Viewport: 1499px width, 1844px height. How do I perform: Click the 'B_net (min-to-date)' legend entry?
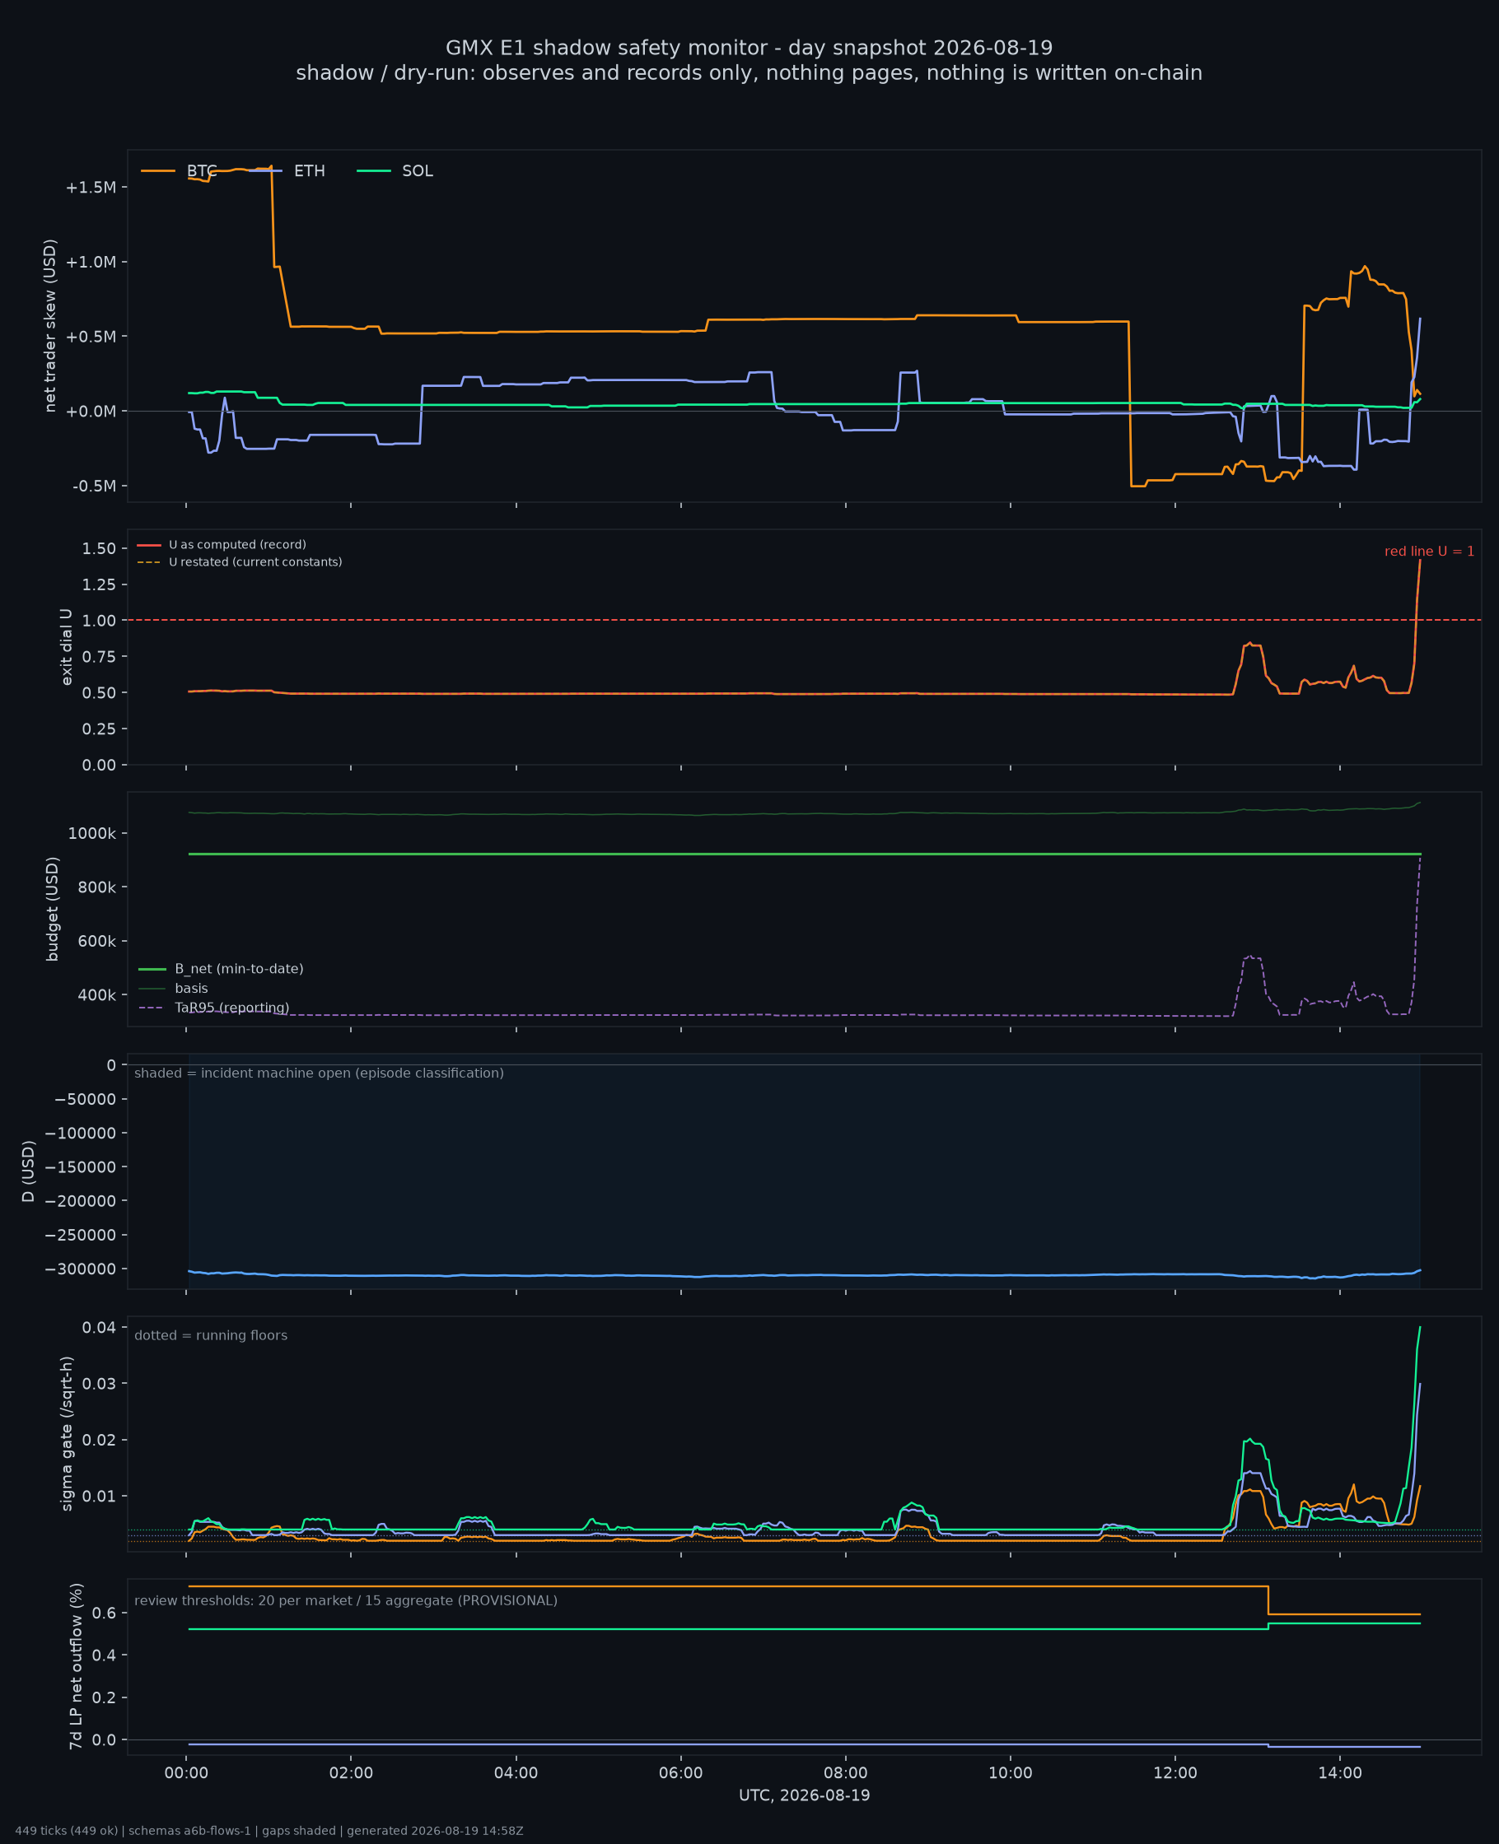tap(221, 969)
